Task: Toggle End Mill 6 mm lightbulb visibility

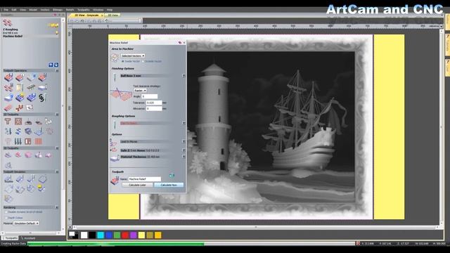Action: tap(57, 33)
